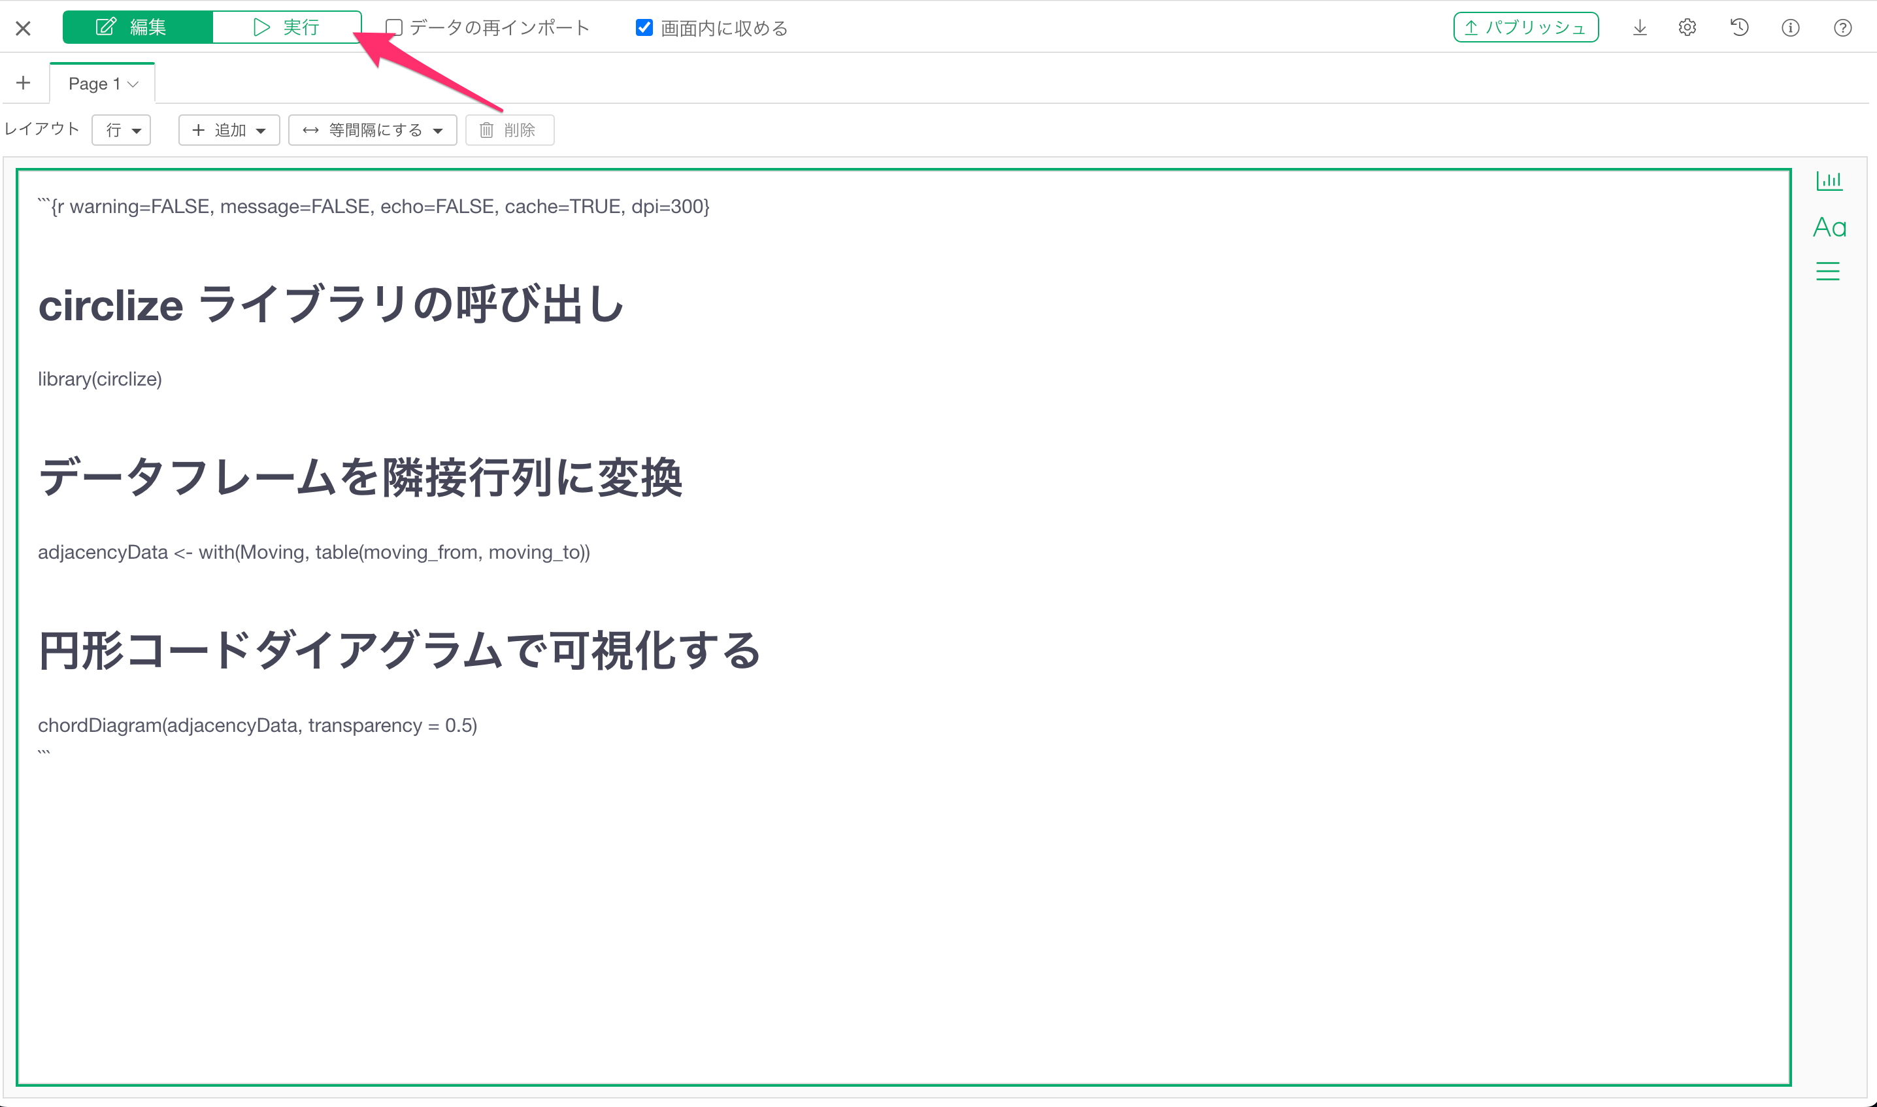
Task: Open 等間隔にする spacing dropdown
Action: pos(373,130)
